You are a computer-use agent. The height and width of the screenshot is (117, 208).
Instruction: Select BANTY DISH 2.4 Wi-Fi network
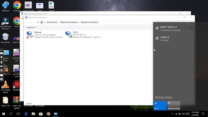(x=174, y=28)
